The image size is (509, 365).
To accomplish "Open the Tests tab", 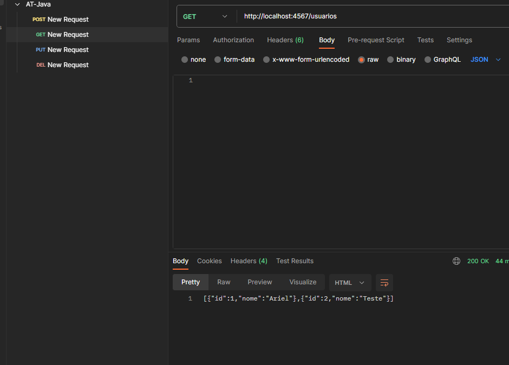I will pyautogui.click(x=425, y=40).
